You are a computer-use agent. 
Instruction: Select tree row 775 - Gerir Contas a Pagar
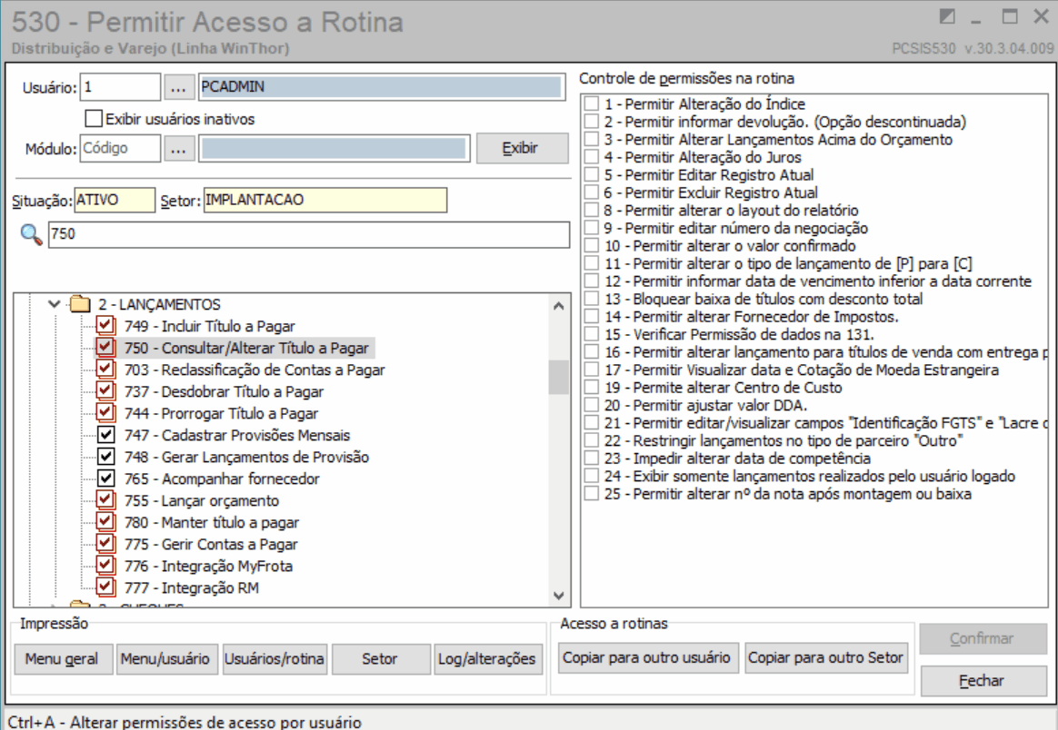tap(211, 544)
